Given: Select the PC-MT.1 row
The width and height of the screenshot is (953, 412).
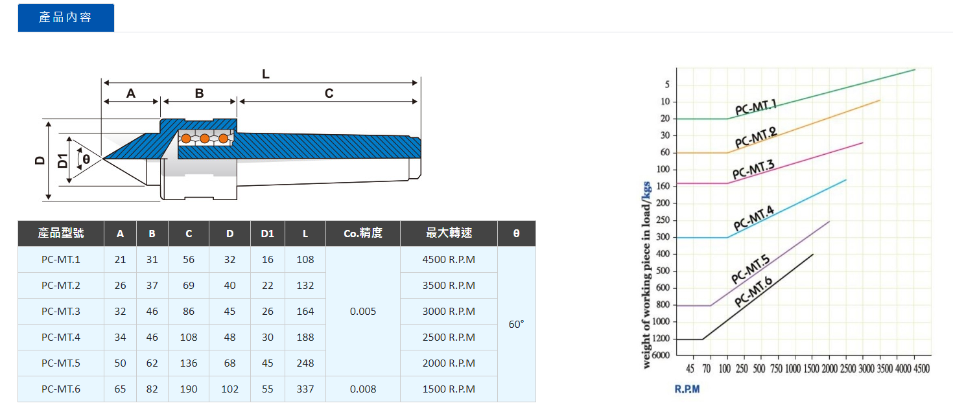Looking at the screenshot, I should click(61, 259).
